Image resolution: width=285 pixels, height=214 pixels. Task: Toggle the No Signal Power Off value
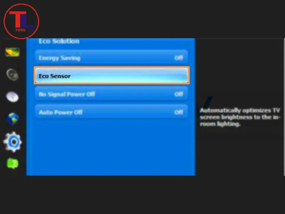coord(178,94)
